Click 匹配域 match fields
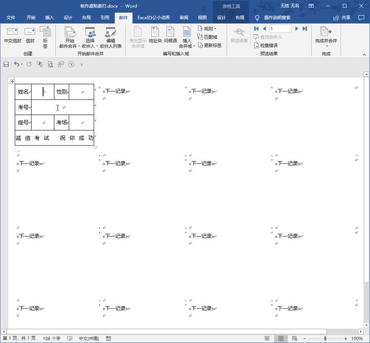The width and height of the screenshot is (370, 343). coord(207,37)
